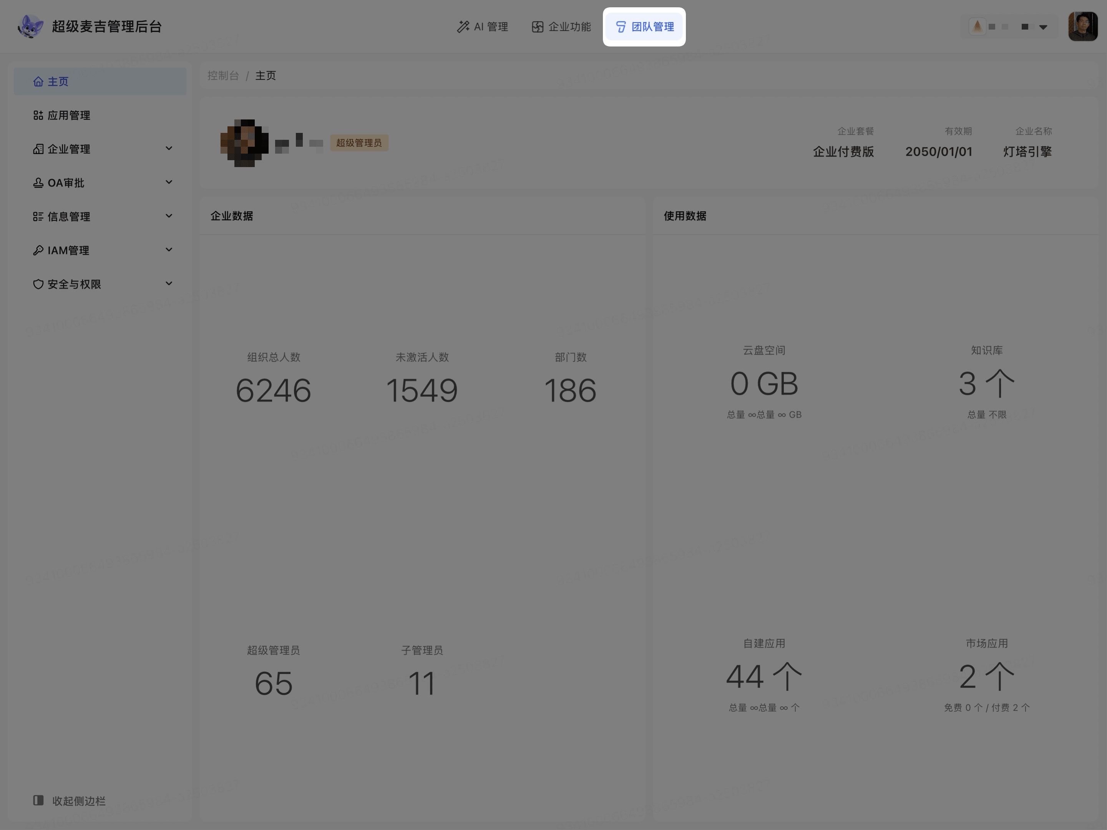The height and width of the screenshot is (830, 1107).
Task: Click the 企业付费版 plan value
Action: click(x=843, y=152)
